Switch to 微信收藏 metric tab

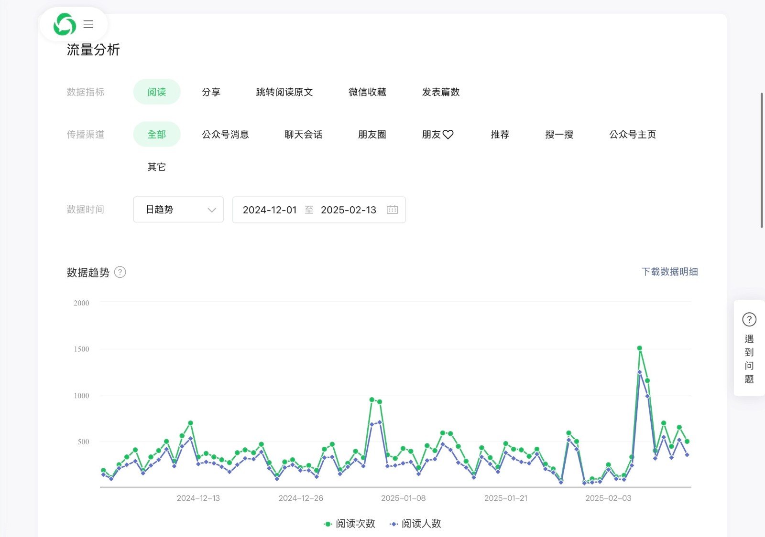367,92
